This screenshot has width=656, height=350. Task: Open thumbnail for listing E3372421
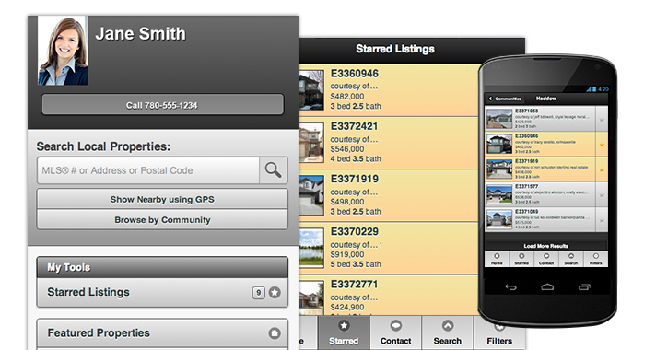(x=310, y=143)
